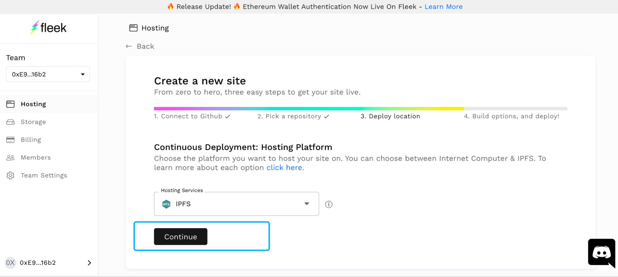Click the gradient step progress bar

pyautogui.click(x=309, y=109)
